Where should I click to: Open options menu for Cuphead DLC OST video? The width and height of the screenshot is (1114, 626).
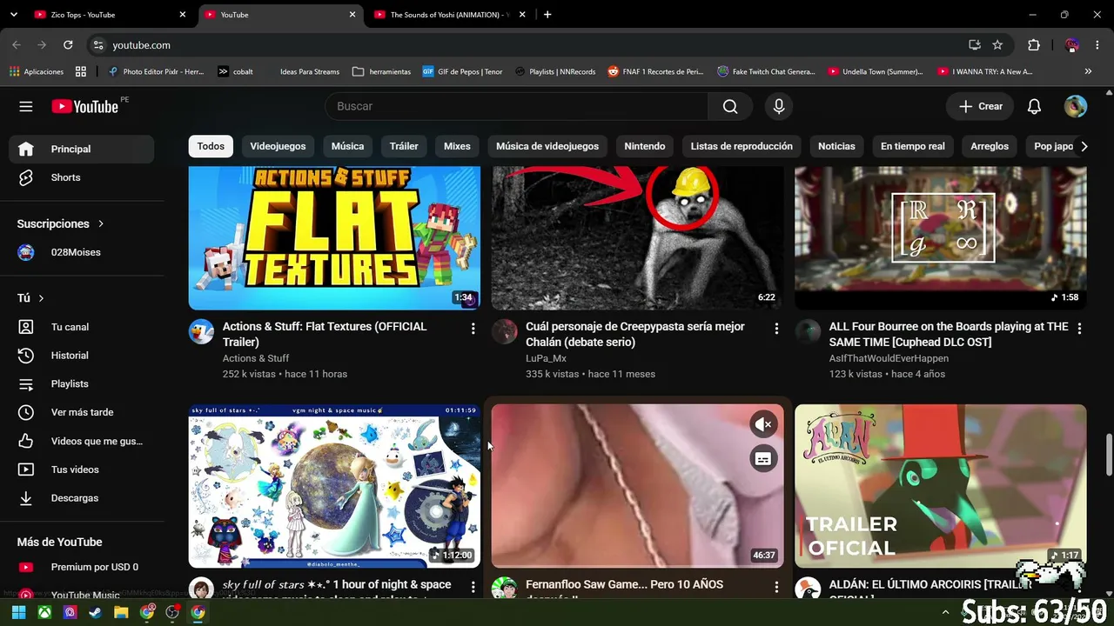tap(1079, 329)
